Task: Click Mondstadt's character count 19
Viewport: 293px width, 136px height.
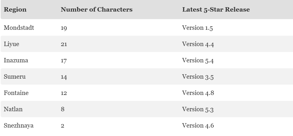Action: point(64,28)
